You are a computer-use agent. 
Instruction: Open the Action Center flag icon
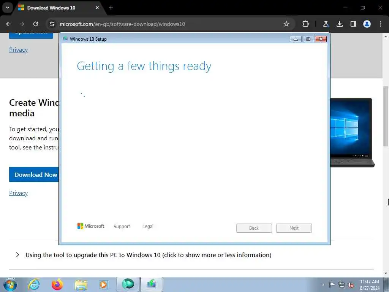pyautogui.click(x=332, y=284)
